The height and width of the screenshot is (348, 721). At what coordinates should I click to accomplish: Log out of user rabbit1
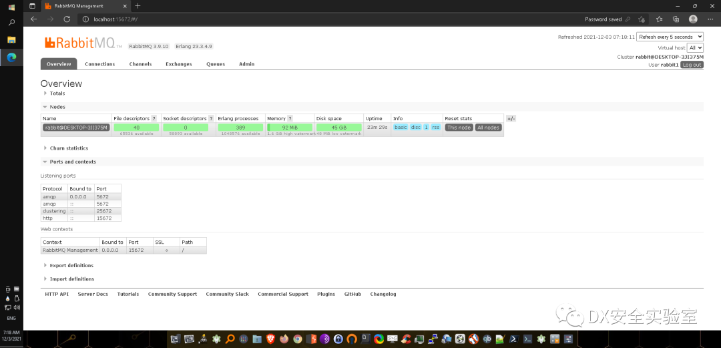point(692,65)
